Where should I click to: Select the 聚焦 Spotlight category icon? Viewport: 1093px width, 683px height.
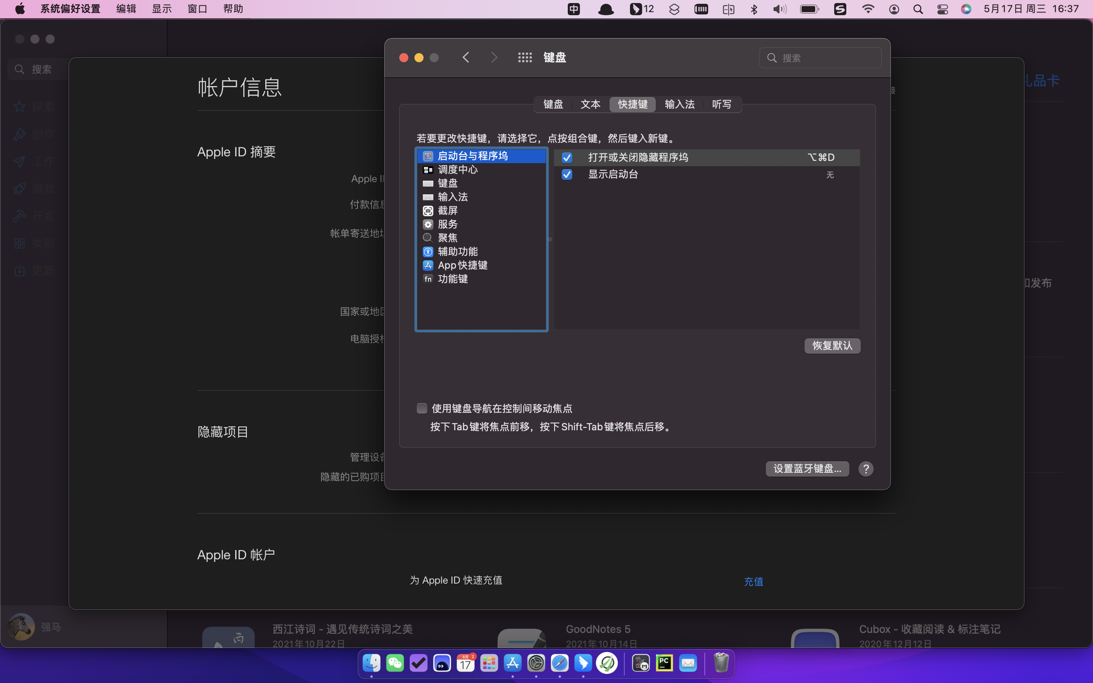pos(428,238)
